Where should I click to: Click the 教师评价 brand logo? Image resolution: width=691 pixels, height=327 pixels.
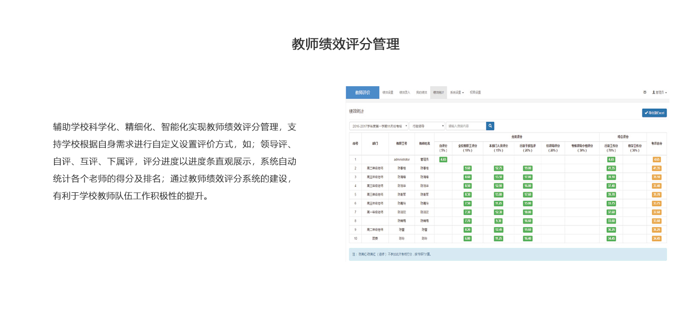coord(362,93)
